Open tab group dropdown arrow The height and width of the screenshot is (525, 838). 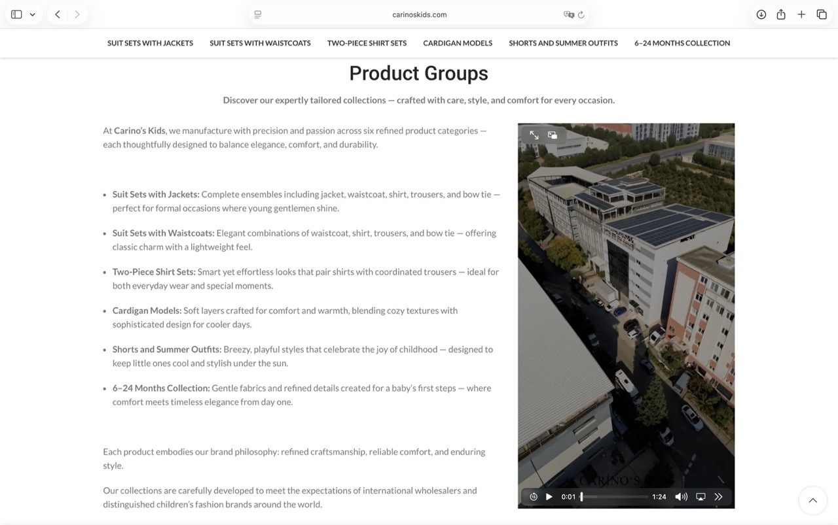point(32,14)
